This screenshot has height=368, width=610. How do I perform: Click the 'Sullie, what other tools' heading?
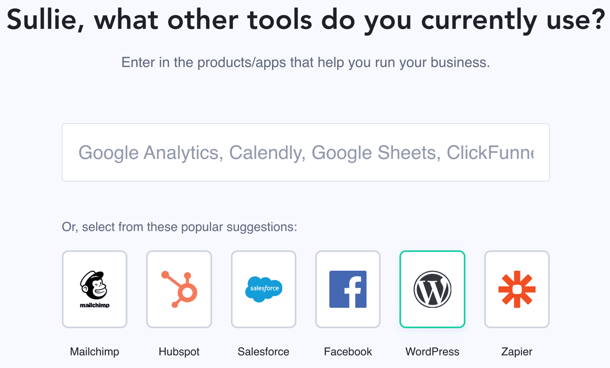pos(305,21)
